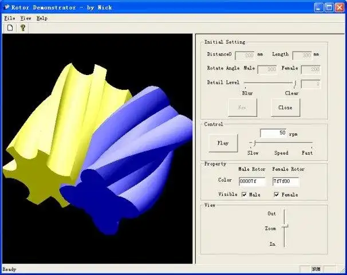Click the Speed slider handle

click(x=255, y=143)
